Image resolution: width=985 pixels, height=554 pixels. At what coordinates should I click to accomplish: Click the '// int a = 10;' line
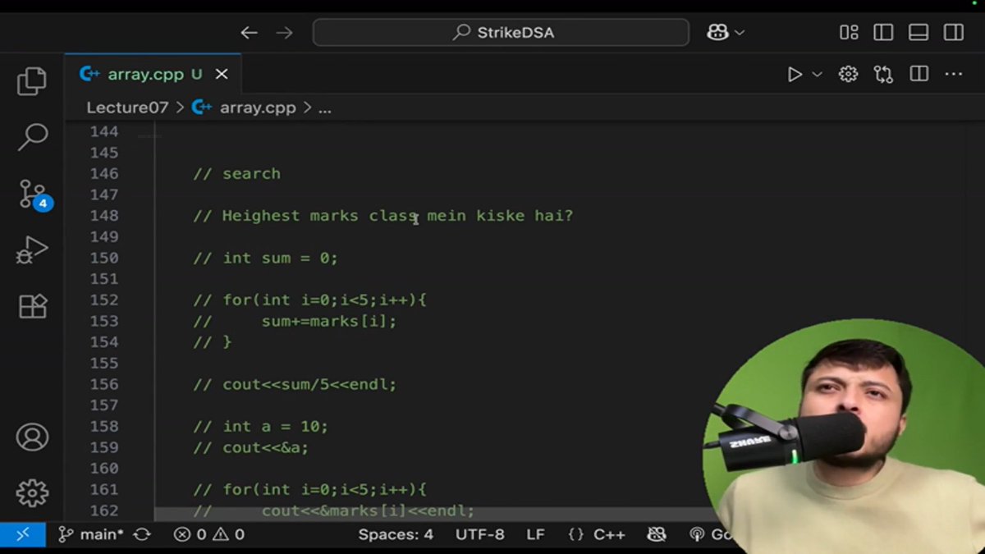point(260,427)
